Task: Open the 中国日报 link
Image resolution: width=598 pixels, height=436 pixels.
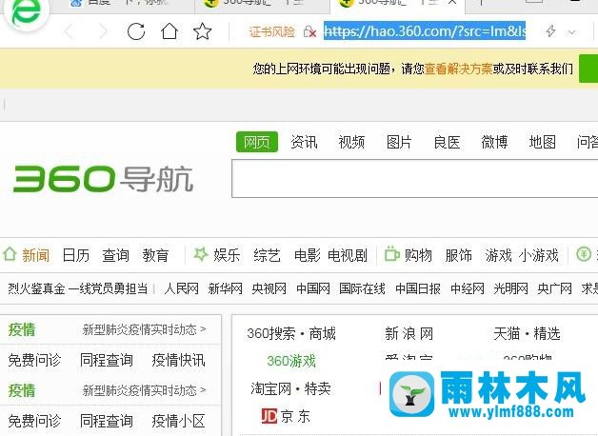Action: (418, 288)
